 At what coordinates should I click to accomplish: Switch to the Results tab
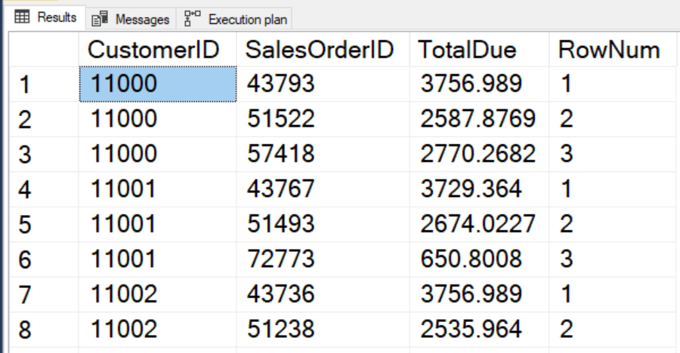coord(46,17)
